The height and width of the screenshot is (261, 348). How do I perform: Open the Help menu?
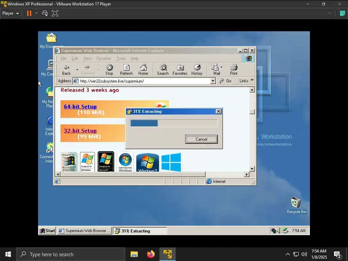coord(135,58)
